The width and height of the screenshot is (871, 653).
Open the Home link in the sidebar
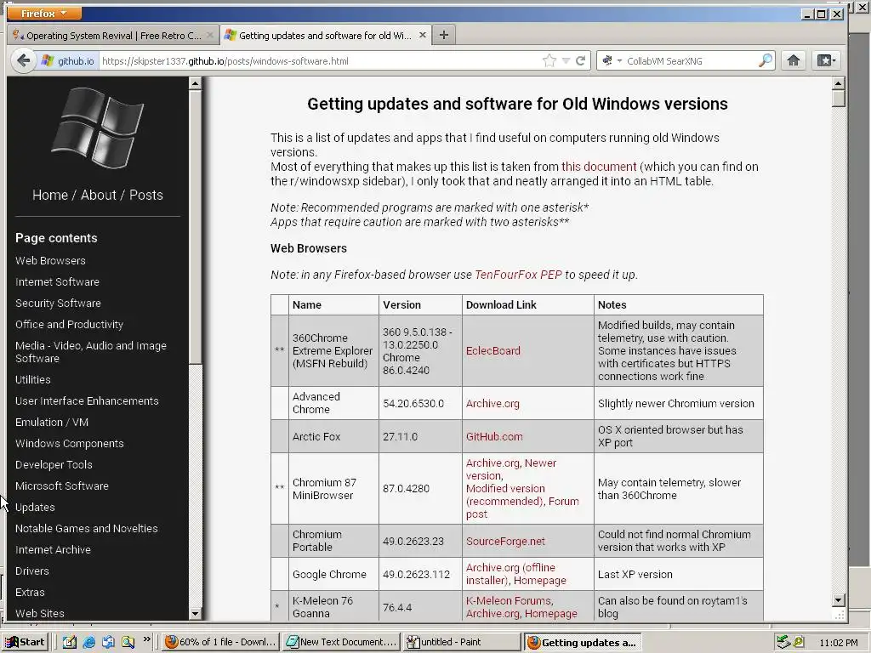click(50, 195)
